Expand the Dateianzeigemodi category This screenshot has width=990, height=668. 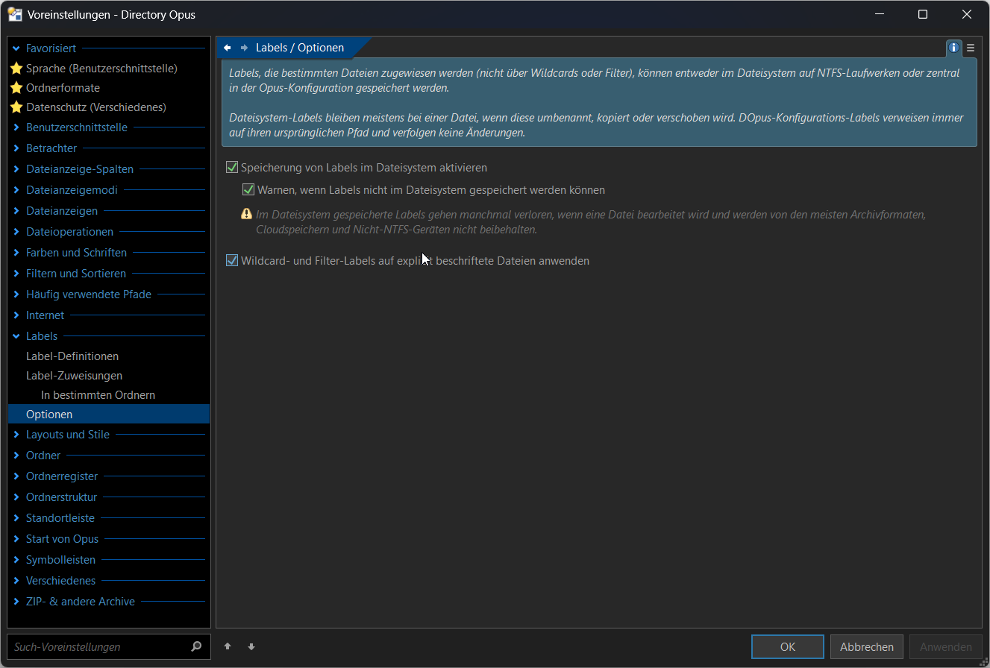pos(16,190)
